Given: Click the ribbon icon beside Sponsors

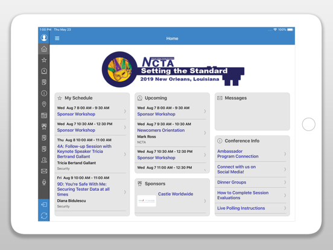Looking at the screenshot, I should point(140,184).
